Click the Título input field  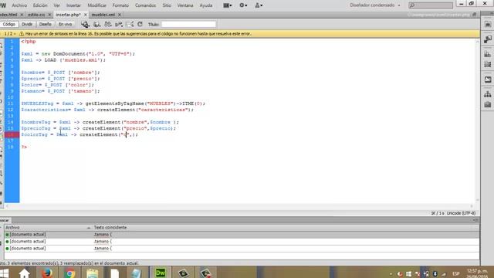[188, 24]
